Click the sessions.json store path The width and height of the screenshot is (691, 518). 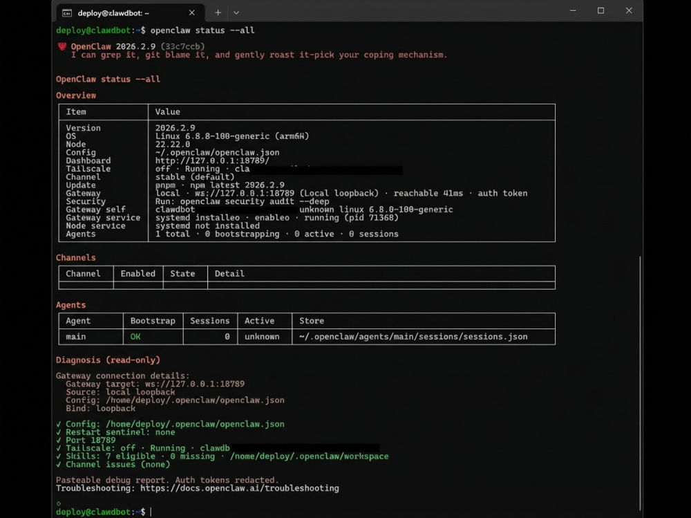[x=413, y=337]
